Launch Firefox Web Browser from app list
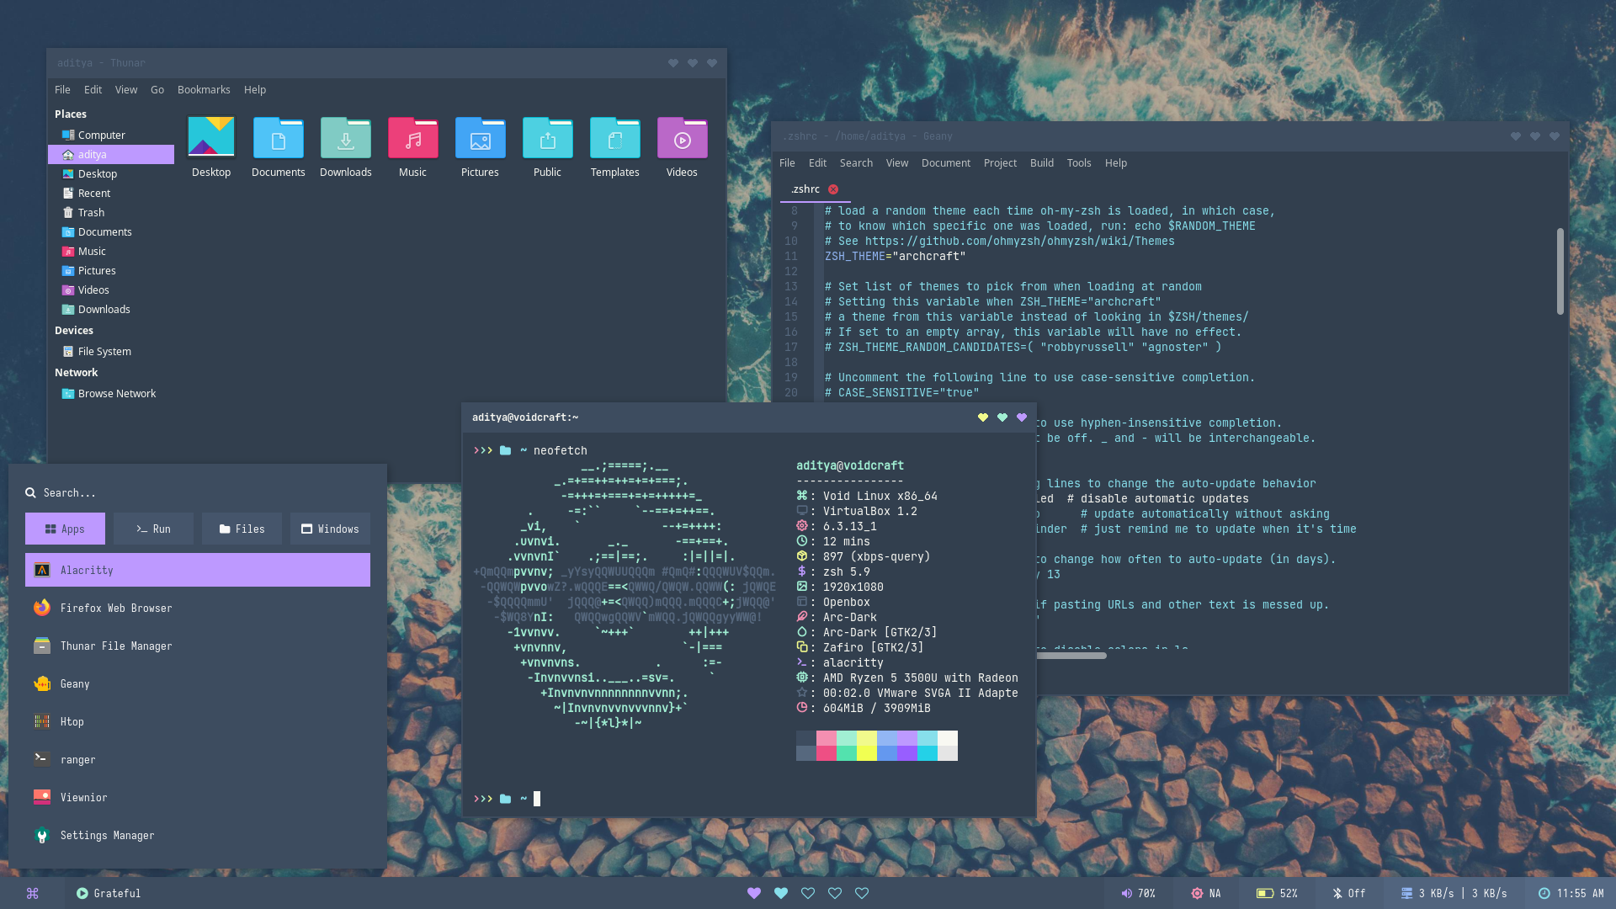 [x=115, y=608]
